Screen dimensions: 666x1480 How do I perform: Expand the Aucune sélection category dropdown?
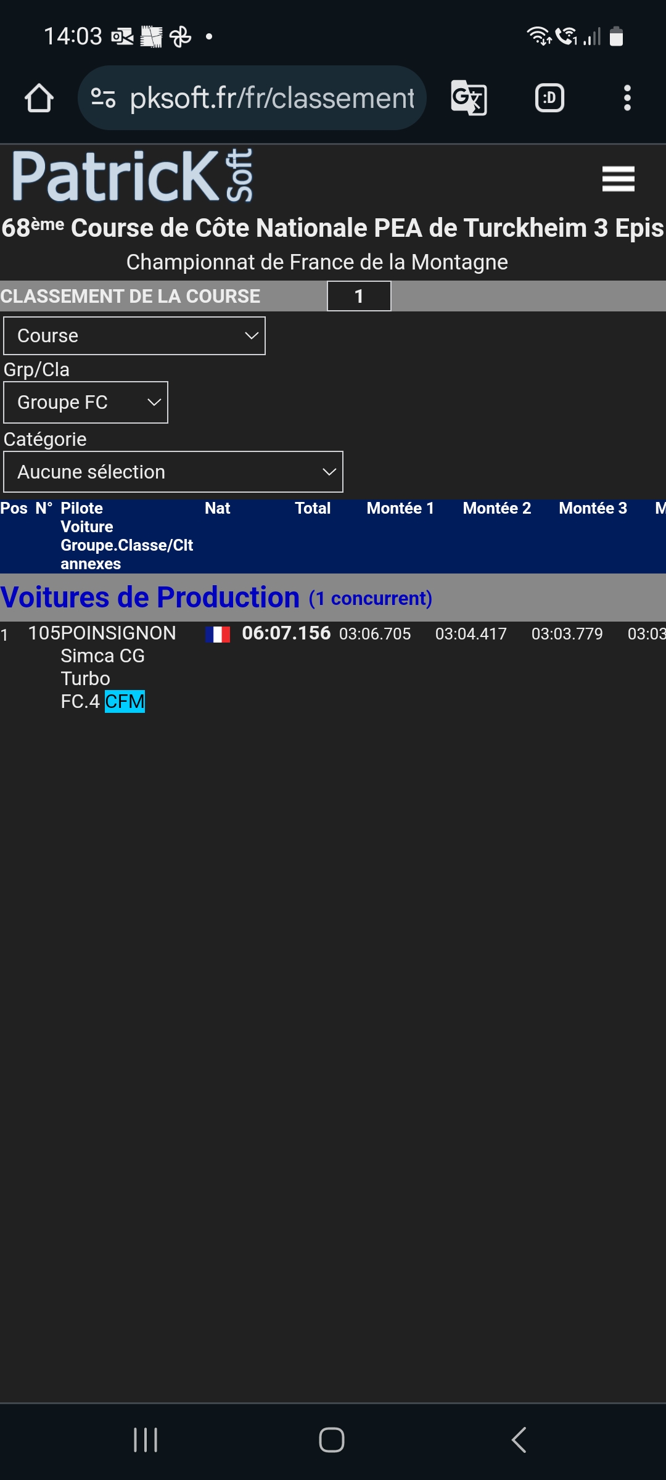pos(173,472)
